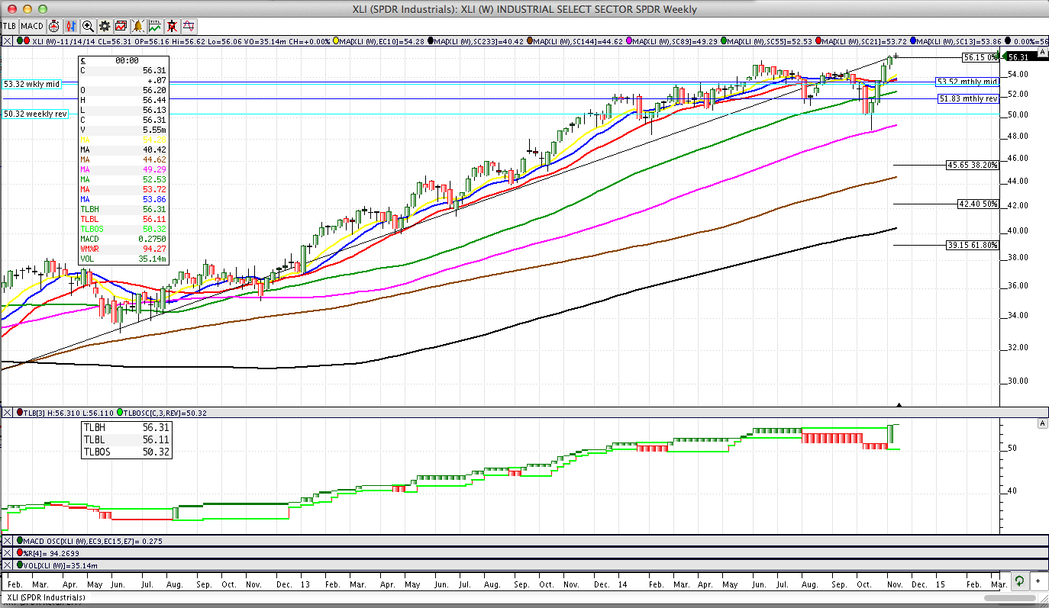1049x608 pixels.
Task: Close the %R pane
Action: click(x=6, y=553)
